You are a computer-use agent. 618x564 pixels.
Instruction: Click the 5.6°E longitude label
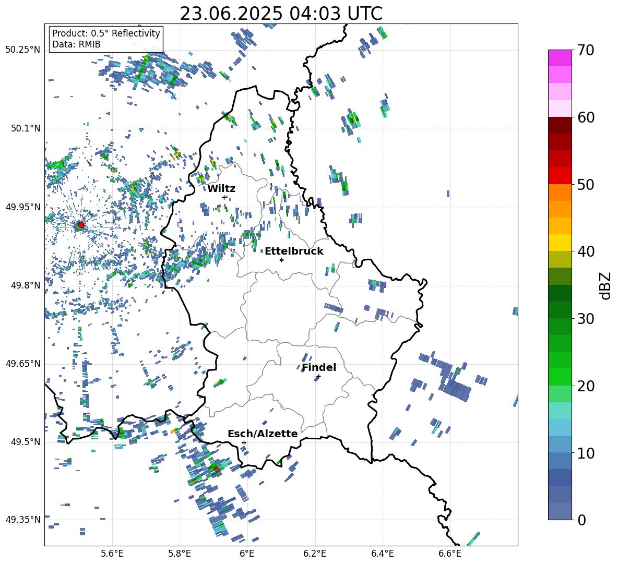click(x=112, y=554)
